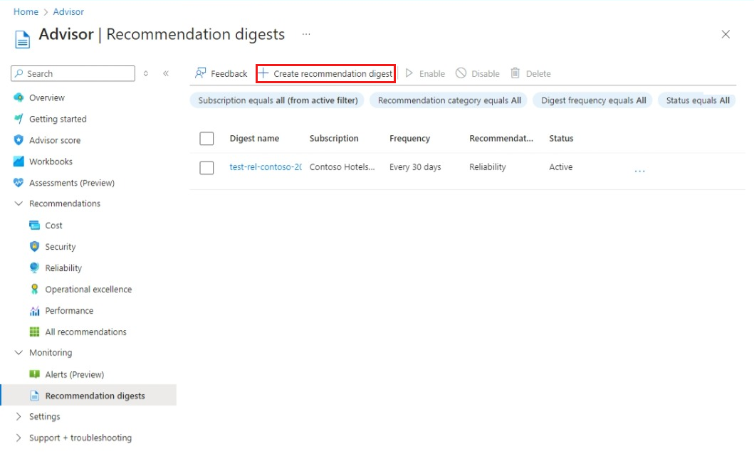This screenshot has height=456, width=754.
Task: Click the Advisor page document icon by title
Action: 22,39
